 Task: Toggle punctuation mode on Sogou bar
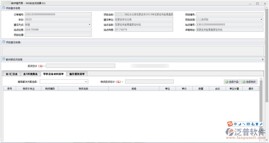click(x=244, y=124)
